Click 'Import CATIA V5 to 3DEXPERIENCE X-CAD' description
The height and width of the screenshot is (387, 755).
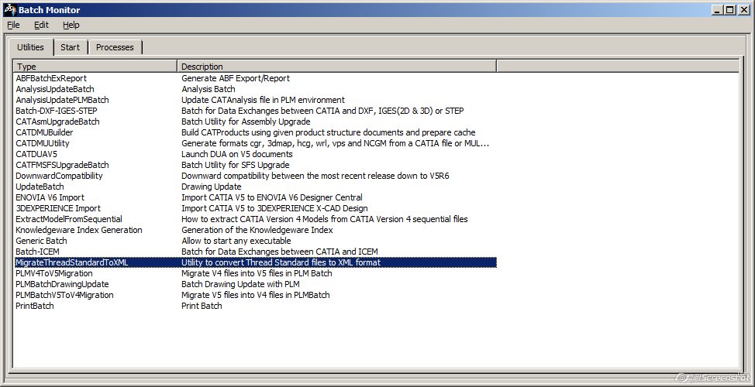tap(274, 208)
